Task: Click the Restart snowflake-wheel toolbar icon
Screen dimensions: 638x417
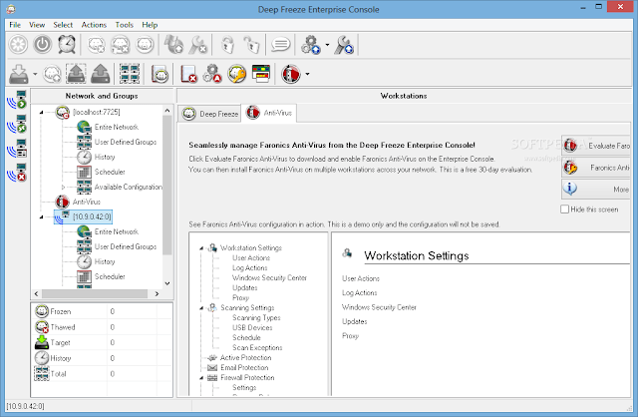Action: point(18,44)
